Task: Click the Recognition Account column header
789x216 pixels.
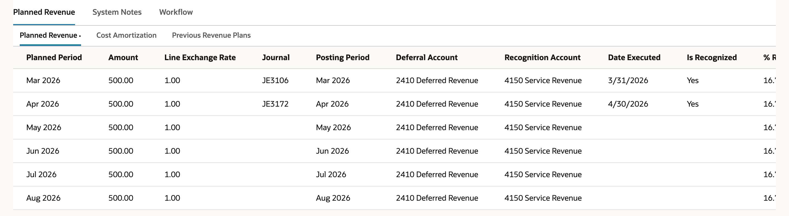Action: (542, 57)
